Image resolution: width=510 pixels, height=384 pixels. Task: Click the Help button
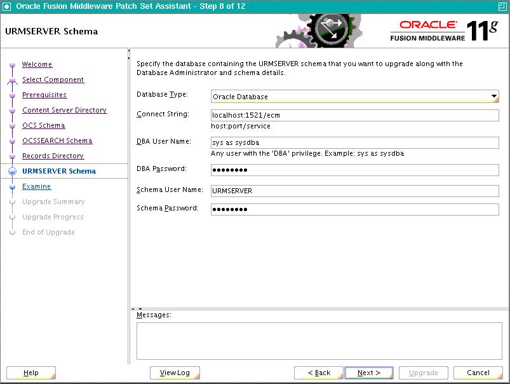pos(31,373)
